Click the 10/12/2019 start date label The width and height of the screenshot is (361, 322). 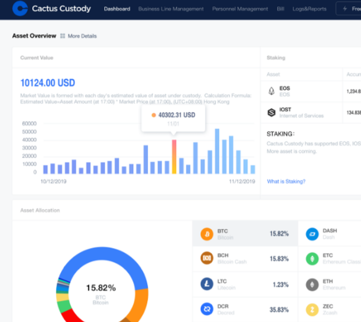[x=53, y=182]
